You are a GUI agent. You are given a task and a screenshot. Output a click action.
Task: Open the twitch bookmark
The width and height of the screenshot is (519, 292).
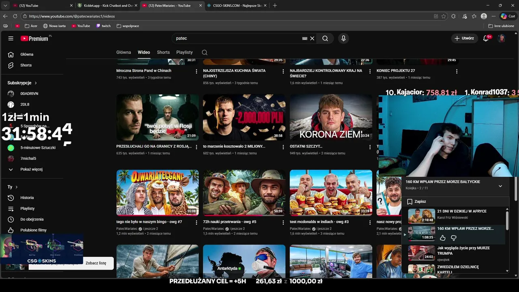click(x=103, y=26)
